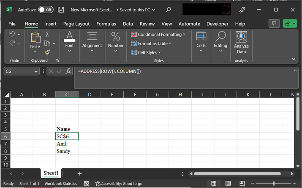Expand the Paste options arrow
Image resolution: width=302 pixels, height=188 pixels.
(35, 52)
